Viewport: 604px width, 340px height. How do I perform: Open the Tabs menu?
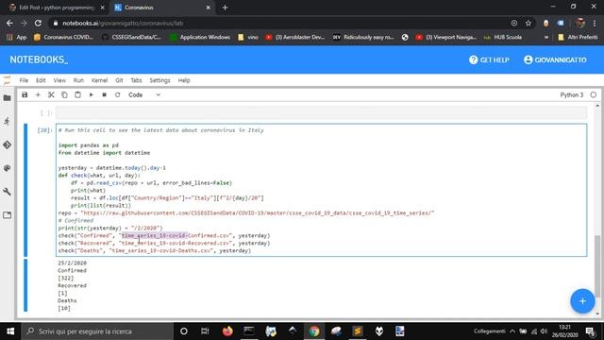(136, 80)
